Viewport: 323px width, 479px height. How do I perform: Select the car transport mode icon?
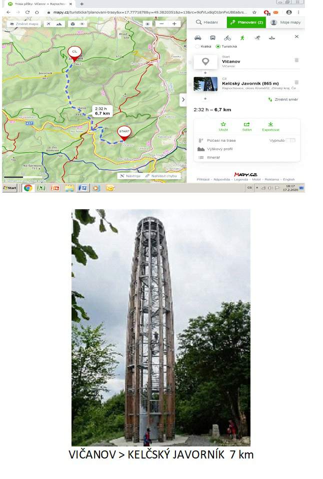198,38
